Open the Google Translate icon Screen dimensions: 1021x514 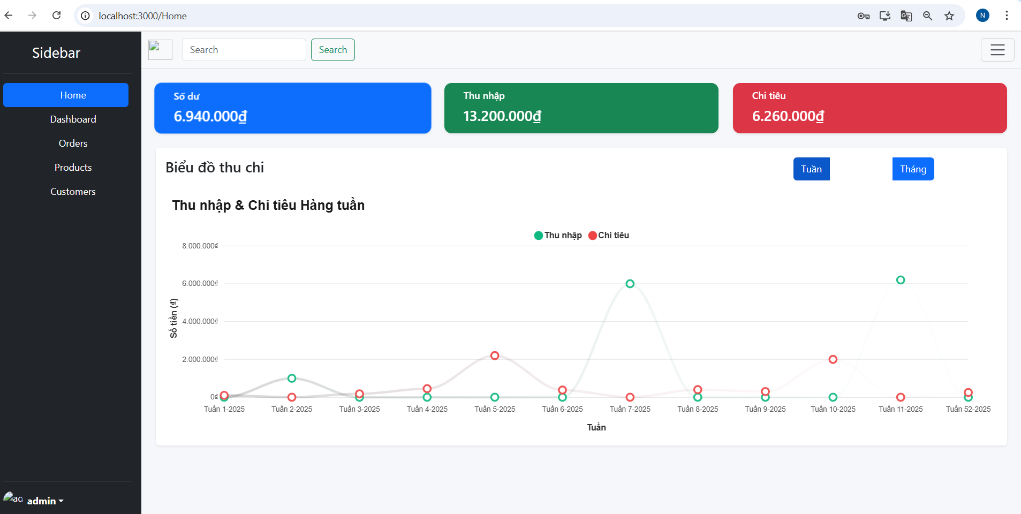pos(906,16)
